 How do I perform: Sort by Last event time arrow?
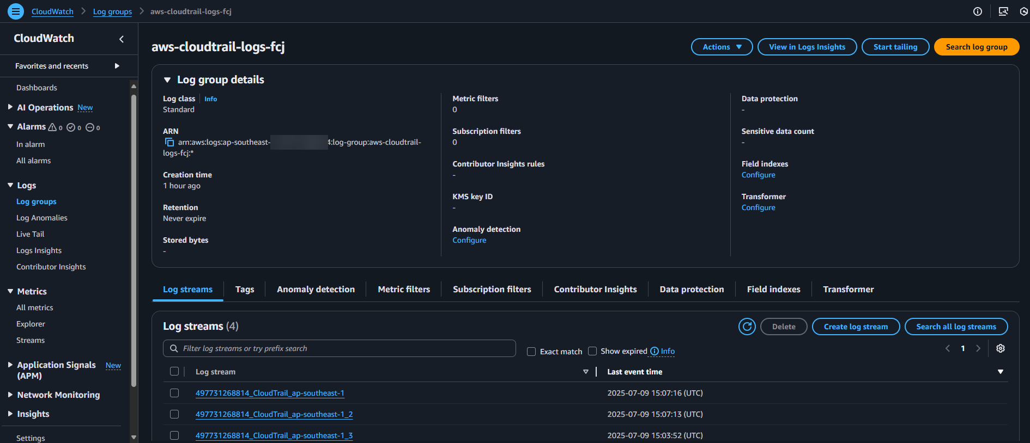1001,372
